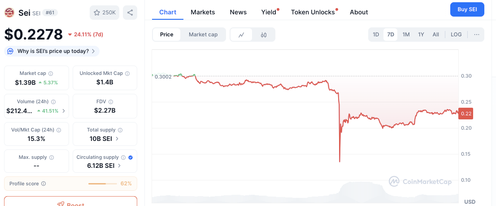Image resolution: width=496 pixels, height=206 pixels.
Task: Click the CoinMarketCap watermark on chart
Action: (x=420, y=181)
